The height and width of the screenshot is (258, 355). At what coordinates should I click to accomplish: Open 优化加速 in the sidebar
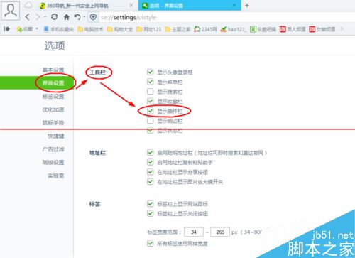[x=53, y=109]
